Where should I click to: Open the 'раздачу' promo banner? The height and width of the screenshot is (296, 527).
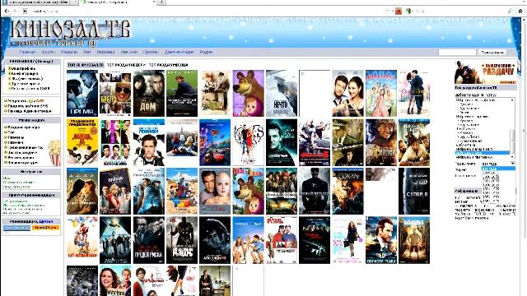tap(485, 72)
